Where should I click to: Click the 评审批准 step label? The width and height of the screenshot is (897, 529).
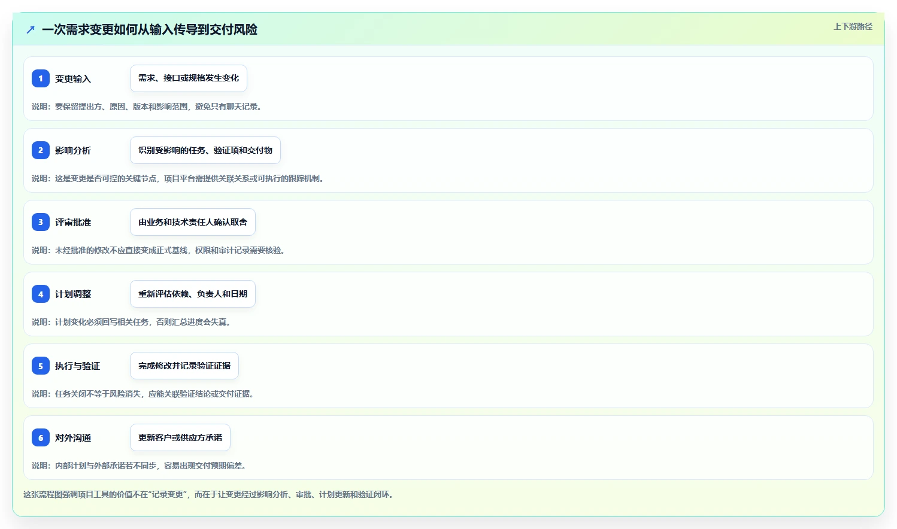(73, 222)
